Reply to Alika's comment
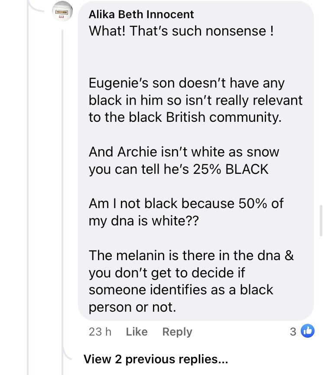 tap(177, 332)
